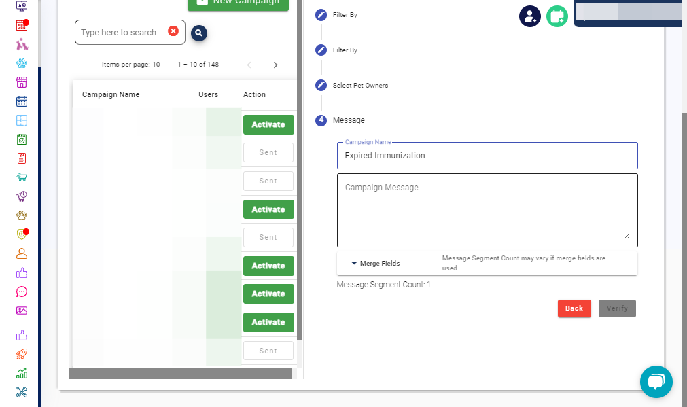Open the dashboard monitor icon in sidebar

pos(22,6)
